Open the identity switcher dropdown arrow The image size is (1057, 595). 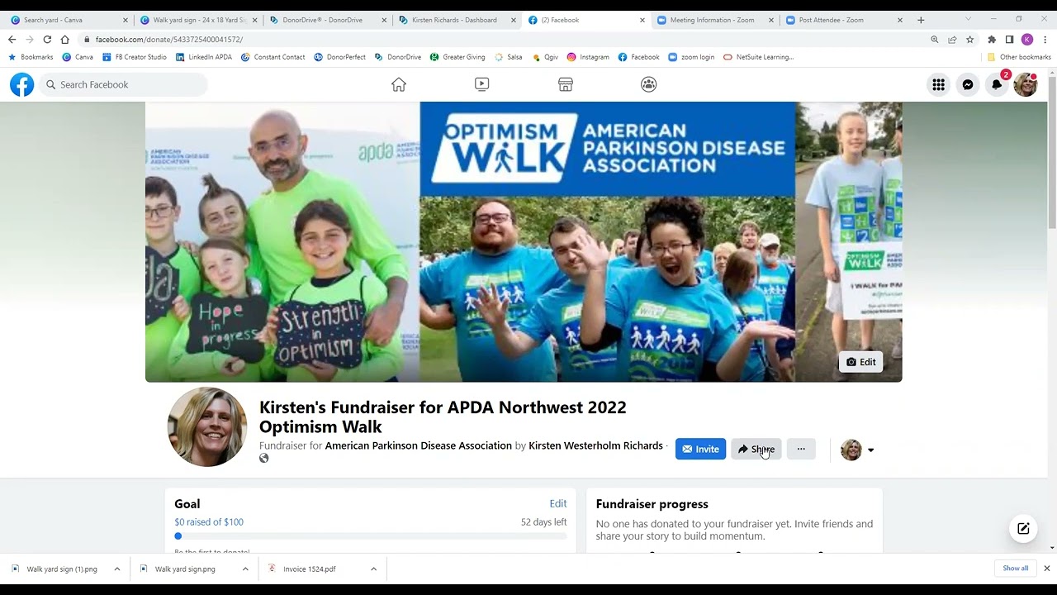click(870, 450)
